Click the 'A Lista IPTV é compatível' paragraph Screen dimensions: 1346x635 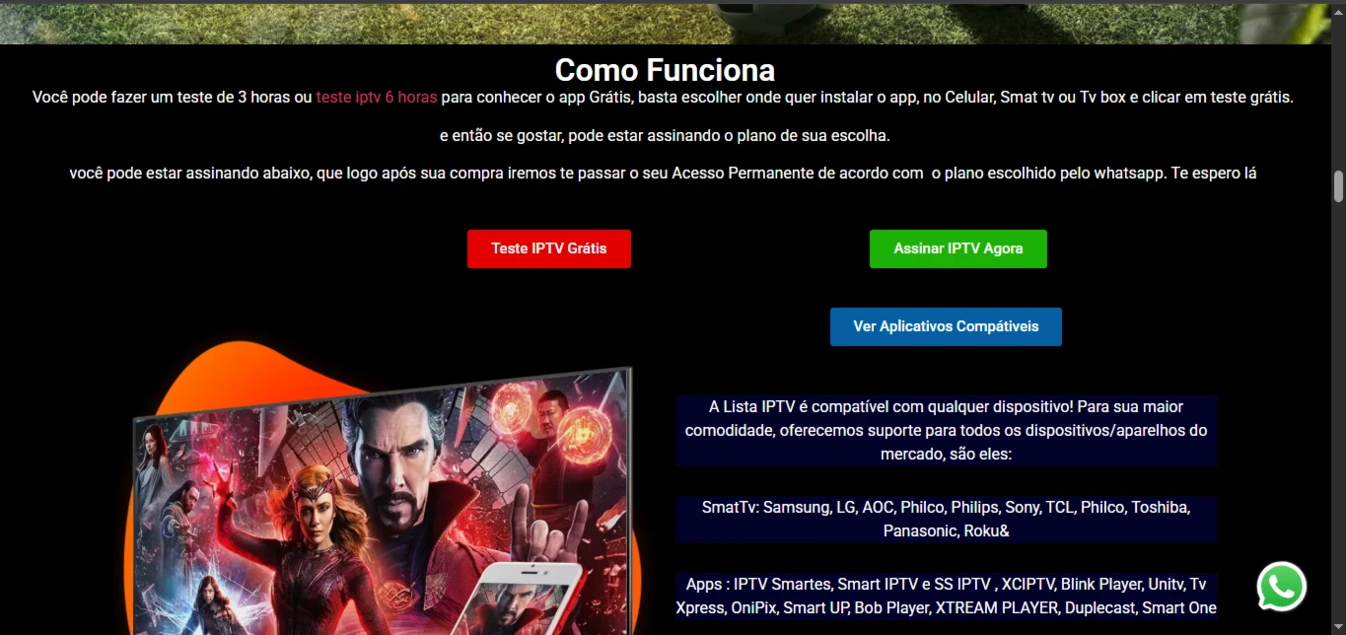tap(947, 431)
